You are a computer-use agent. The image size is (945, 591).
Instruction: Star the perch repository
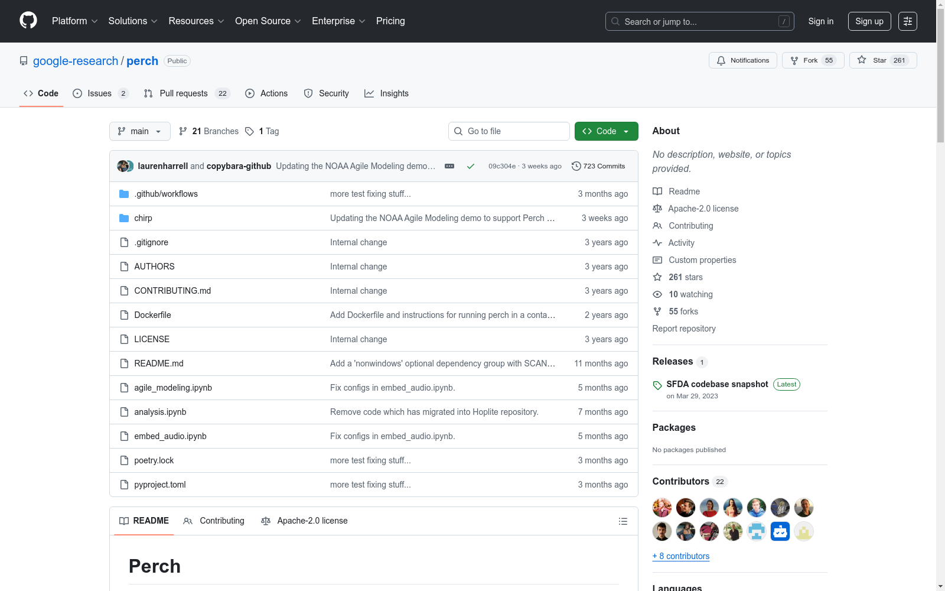883,60
